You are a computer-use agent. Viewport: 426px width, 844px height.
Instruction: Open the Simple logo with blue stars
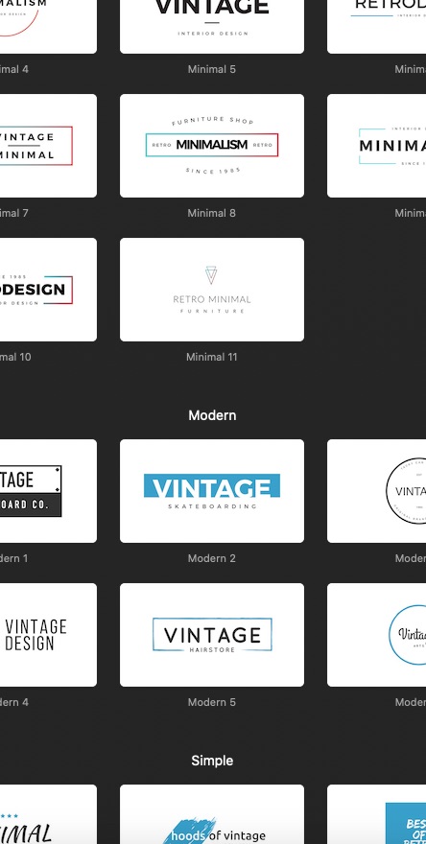49,814
